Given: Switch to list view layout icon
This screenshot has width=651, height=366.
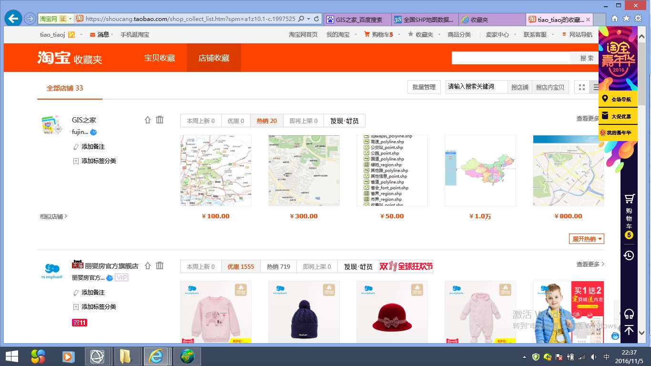Looking at the screenshot, I should click(x=595, y=87).
